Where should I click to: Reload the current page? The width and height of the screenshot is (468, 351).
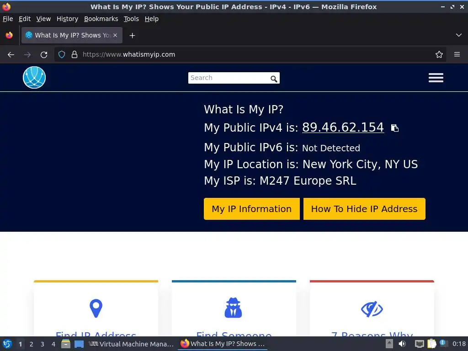(44, 55)
